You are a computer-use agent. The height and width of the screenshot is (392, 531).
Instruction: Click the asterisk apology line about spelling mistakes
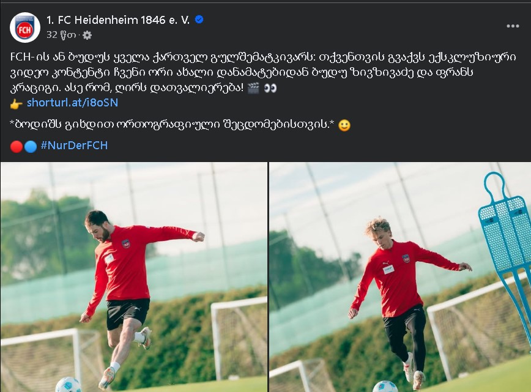click(x=172, y=125)
